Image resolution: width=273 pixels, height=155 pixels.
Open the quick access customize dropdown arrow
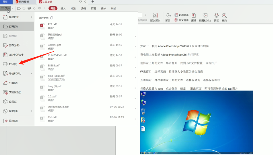[45, 8]
